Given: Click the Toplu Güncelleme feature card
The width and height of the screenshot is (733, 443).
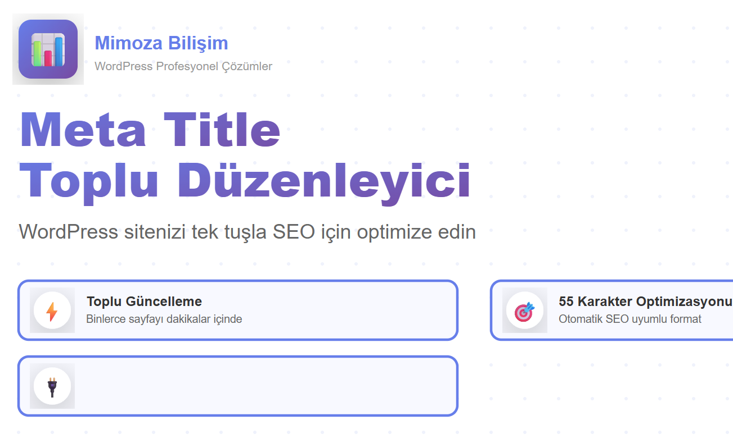Looking at the screenshot, I should 238,310.
